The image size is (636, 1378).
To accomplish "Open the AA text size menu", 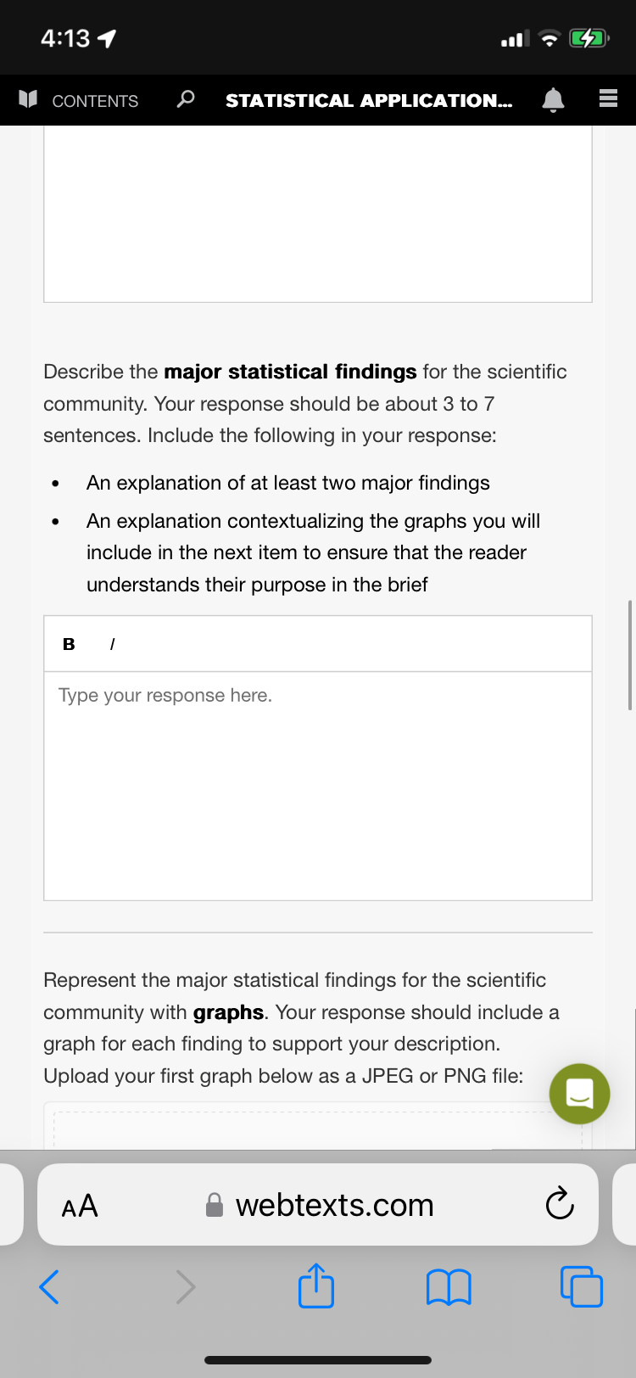I will click(80, 1205).
